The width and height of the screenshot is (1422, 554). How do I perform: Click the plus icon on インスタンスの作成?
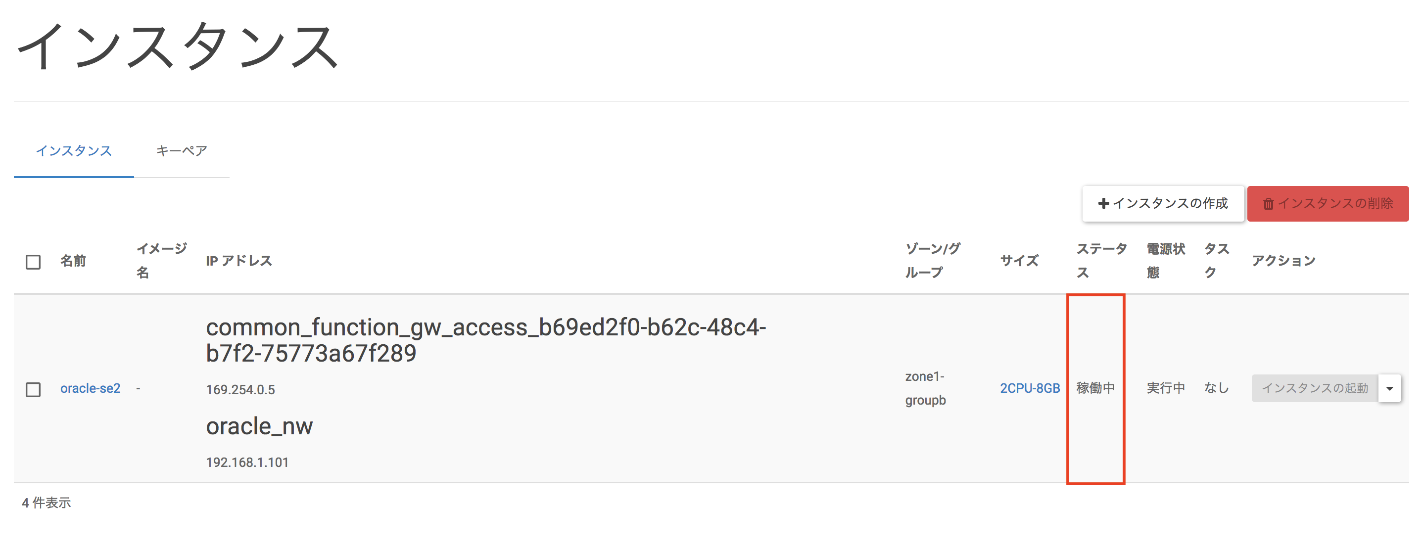pyautogui.click(x=1103, y=204)
